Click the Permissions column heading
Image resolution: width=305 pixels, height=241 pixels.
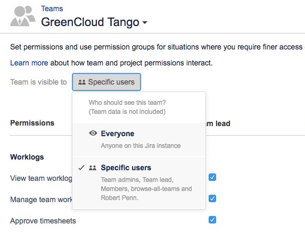click(x=32, y=123)
